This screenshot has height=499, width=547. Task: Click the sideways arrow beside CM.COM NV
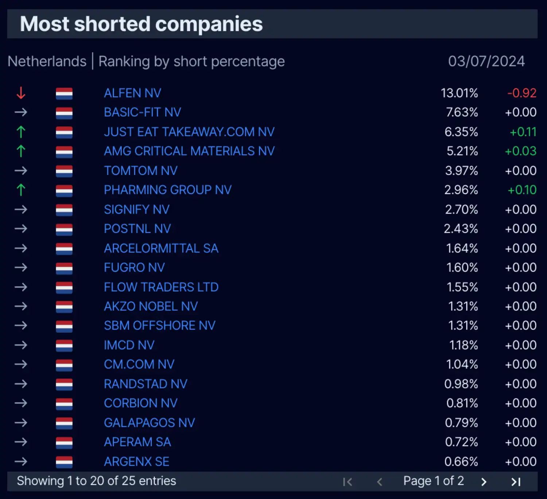(x=21, y=364)
